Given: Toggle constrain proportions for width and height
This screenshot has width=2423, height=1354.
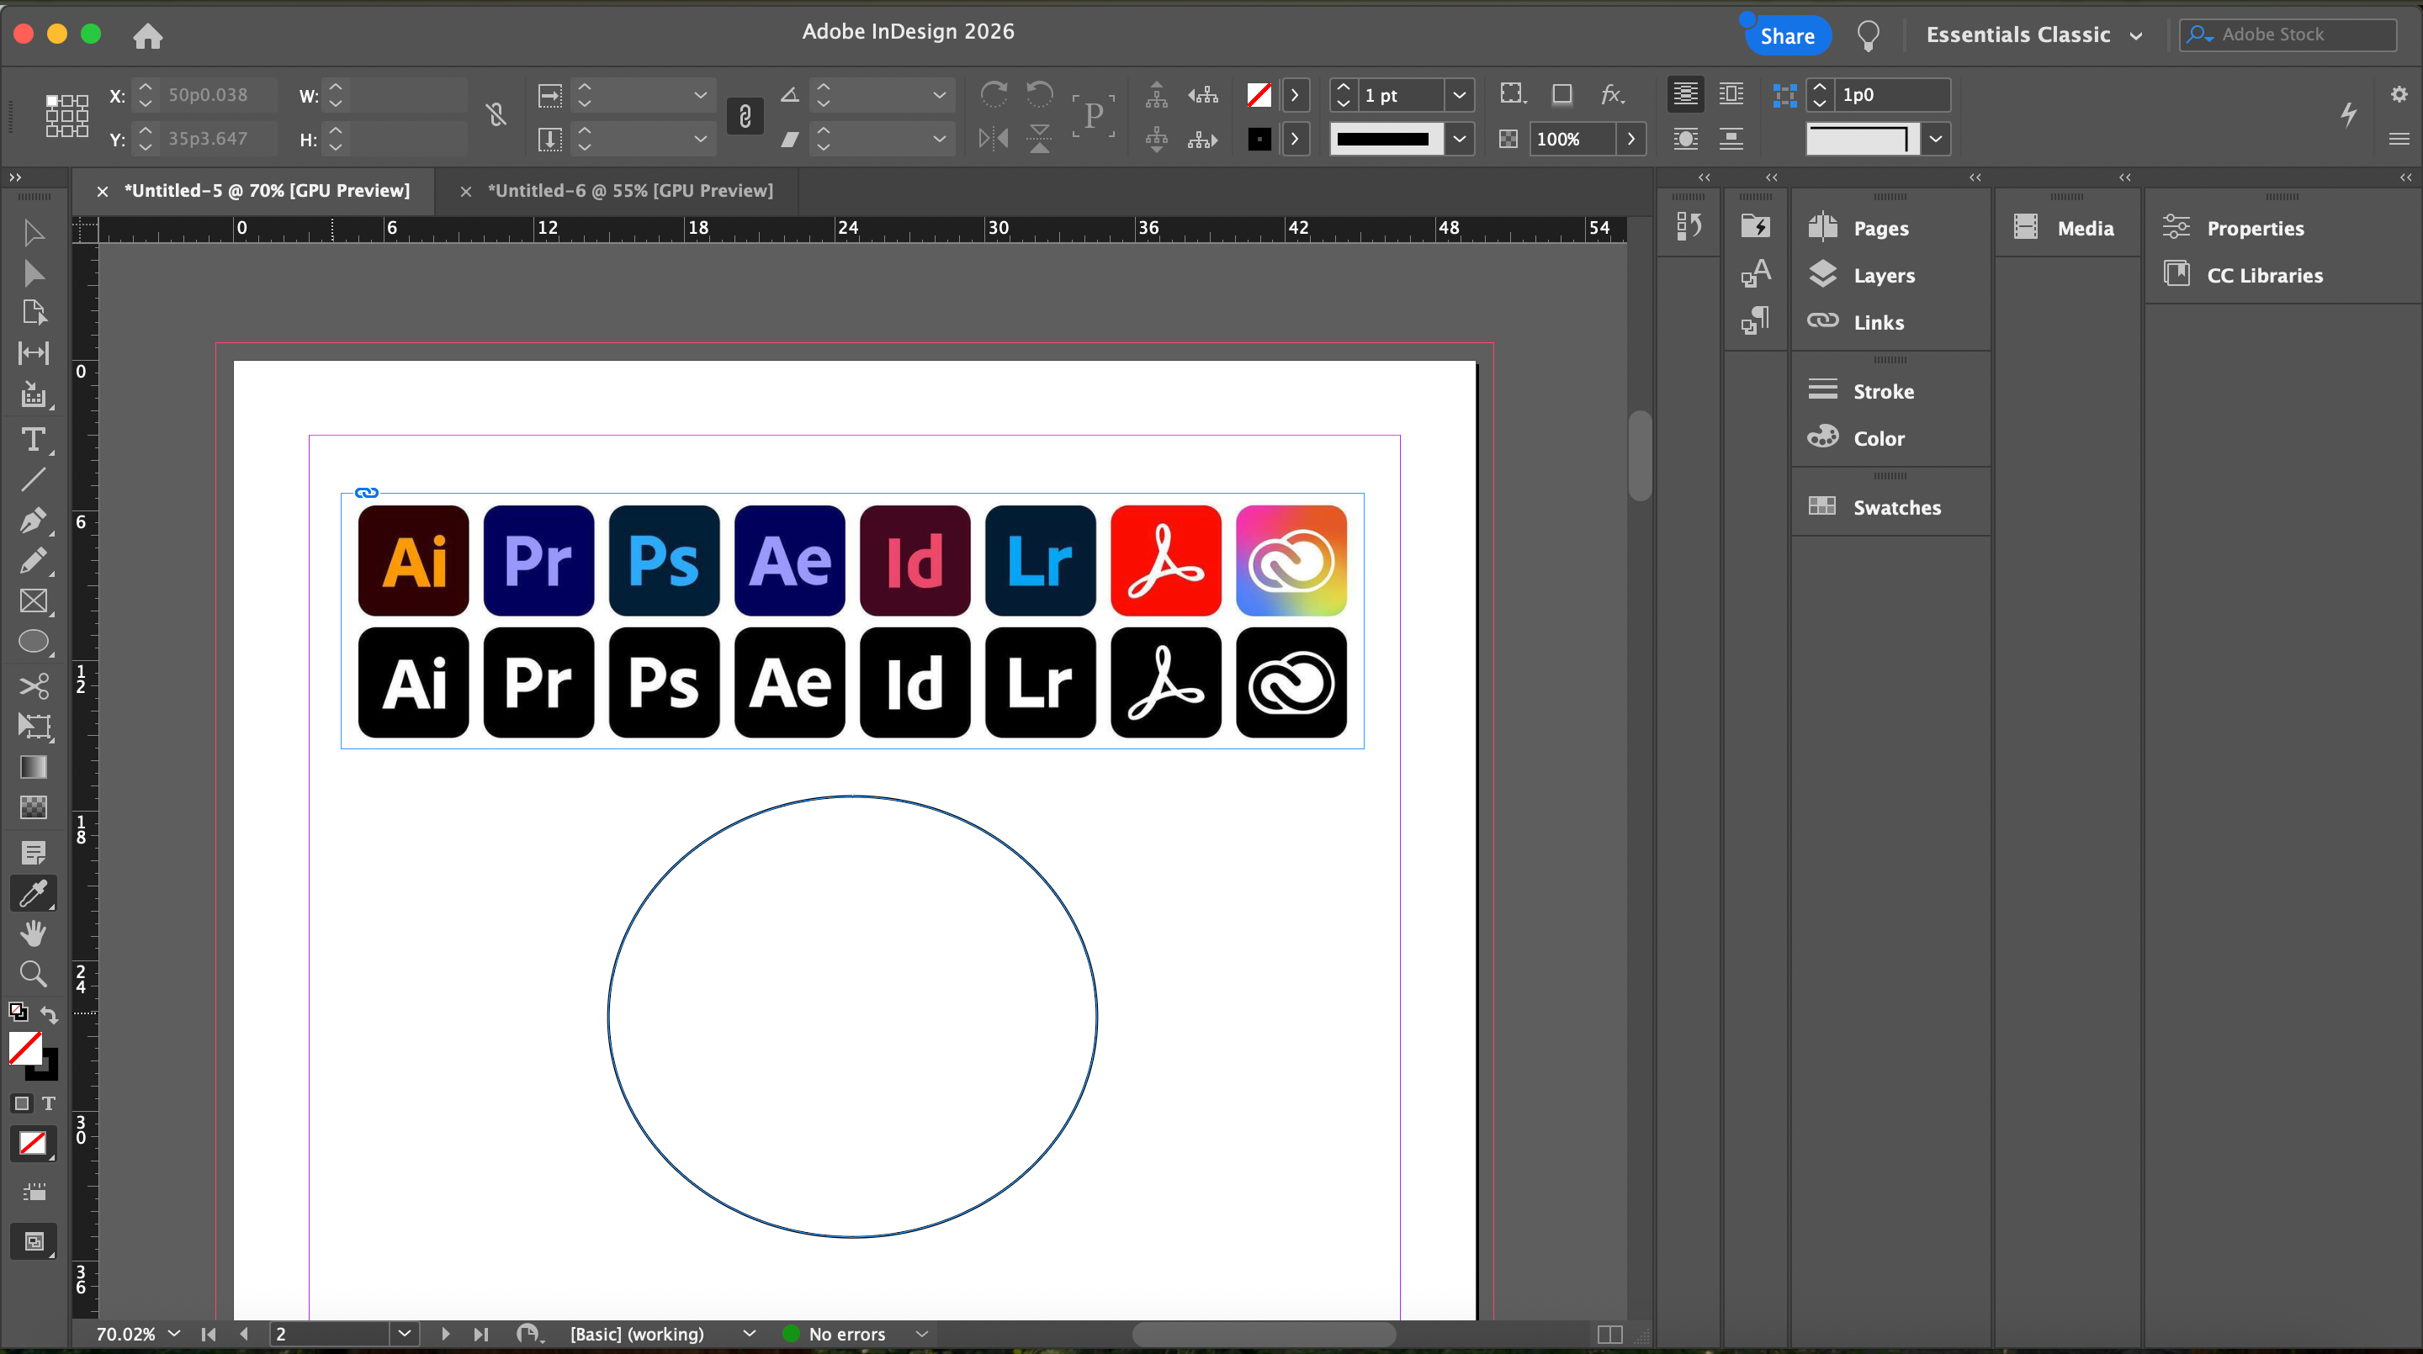Looking at the screenshot, I should (496, 116).
